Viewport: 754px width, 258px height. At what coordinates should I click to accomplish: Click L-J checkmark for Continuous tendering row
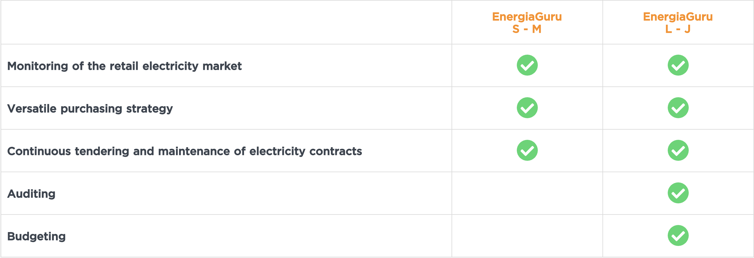tap(678, 150)
